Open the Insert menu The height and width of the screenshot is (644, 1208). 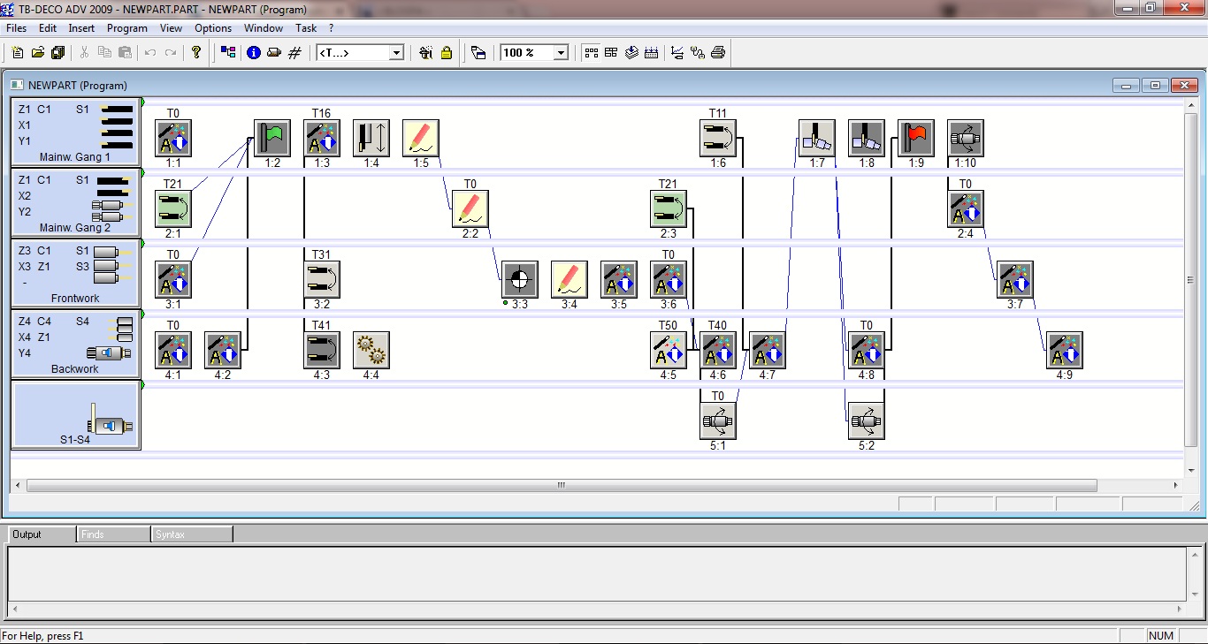(81, 28)
